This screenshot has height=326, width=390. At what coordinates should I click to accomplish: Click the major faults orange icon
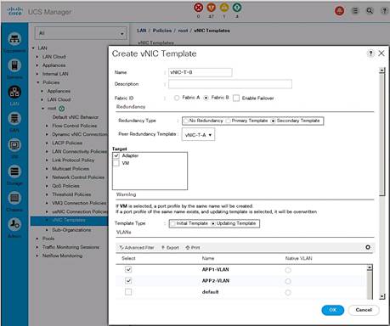(212, 8)
